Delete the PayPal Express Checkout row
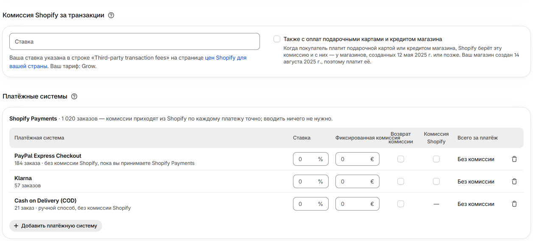Screen dimensions: 533x241 click(x=514, y=159)
